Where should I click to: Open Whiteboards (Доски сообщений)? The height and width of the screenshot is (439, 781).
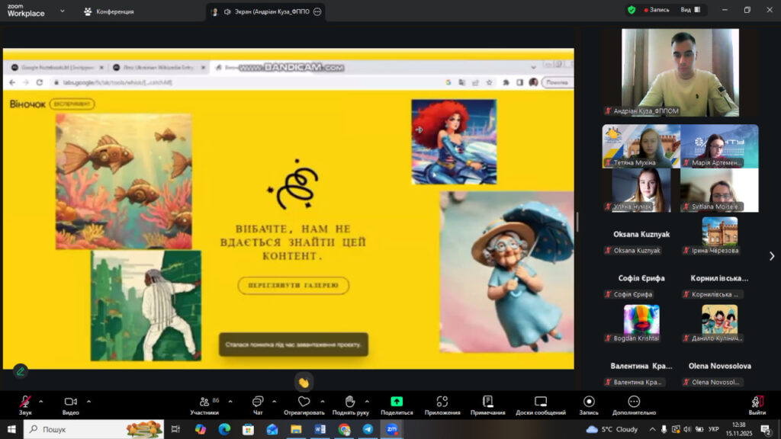coord(540,405)
